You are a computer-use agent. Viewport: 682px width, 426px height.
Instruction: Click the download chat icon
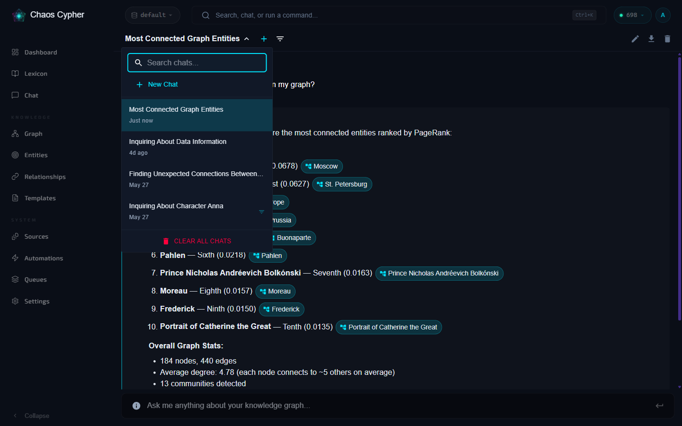(651, 39)
